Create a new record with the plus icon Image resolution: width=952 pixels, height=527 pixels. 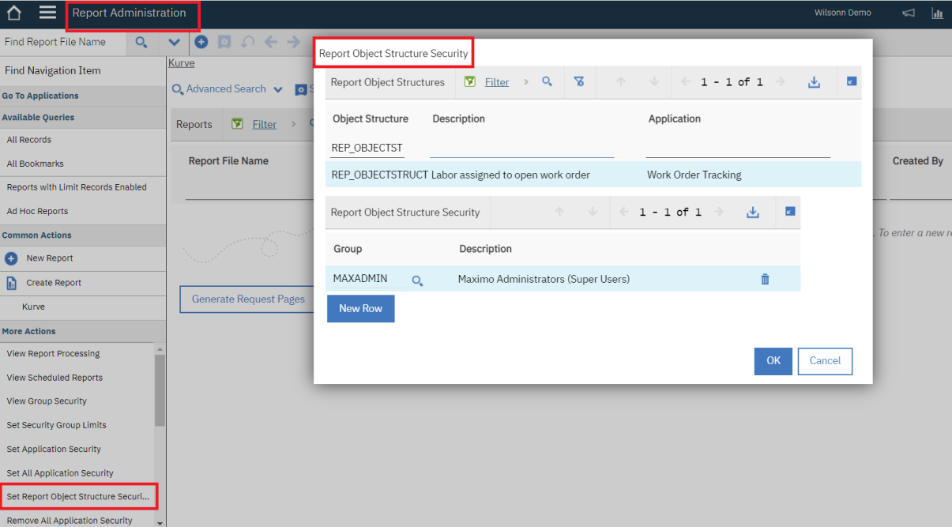(201, 42)
